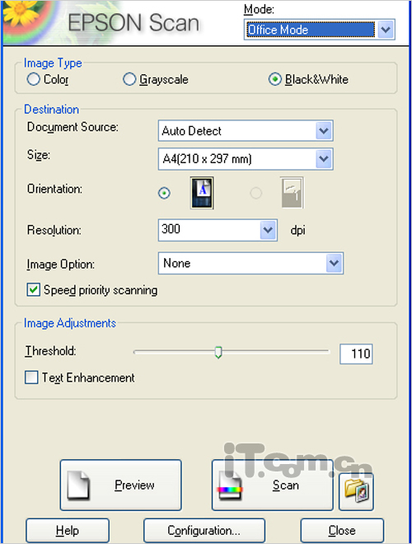Click the Image Option: label
This screenshot has width=412, height=544.
tap(60, 265)
